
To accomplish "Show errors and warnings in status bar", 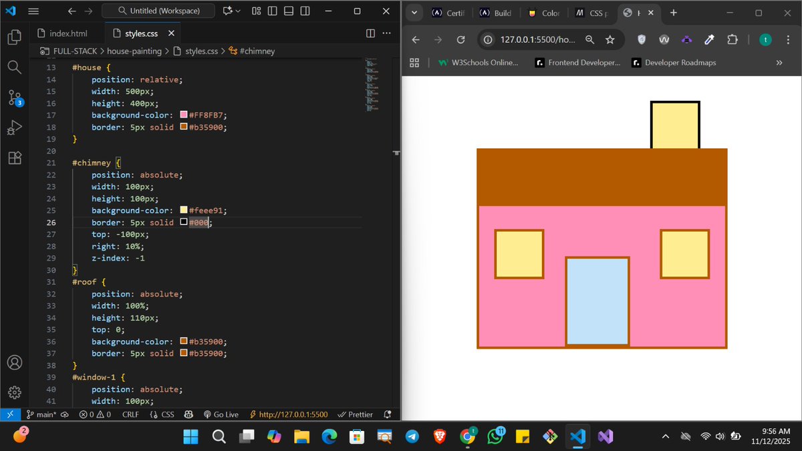I will point(95,414).
